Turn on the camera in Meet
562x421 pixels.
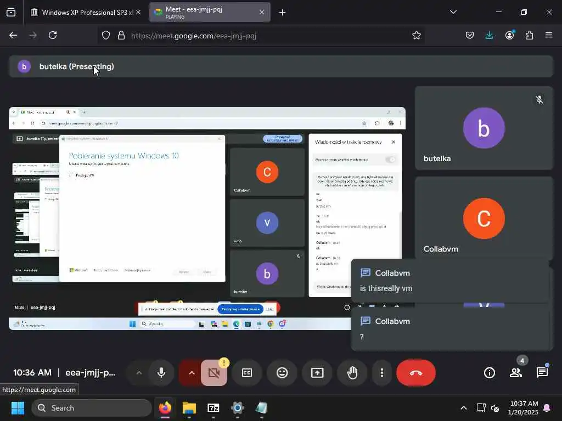(x=213, y=373)
